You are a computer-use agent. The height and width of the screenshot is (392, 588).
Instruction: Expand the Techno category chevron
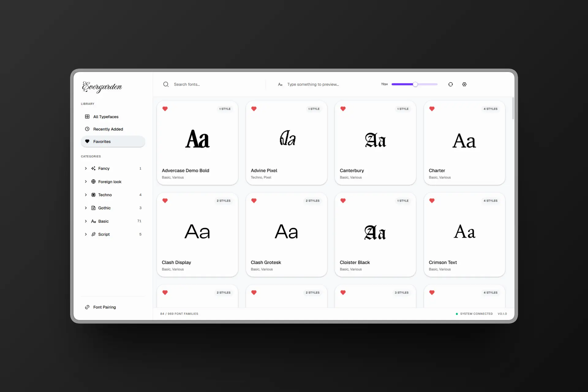point(86,195)
